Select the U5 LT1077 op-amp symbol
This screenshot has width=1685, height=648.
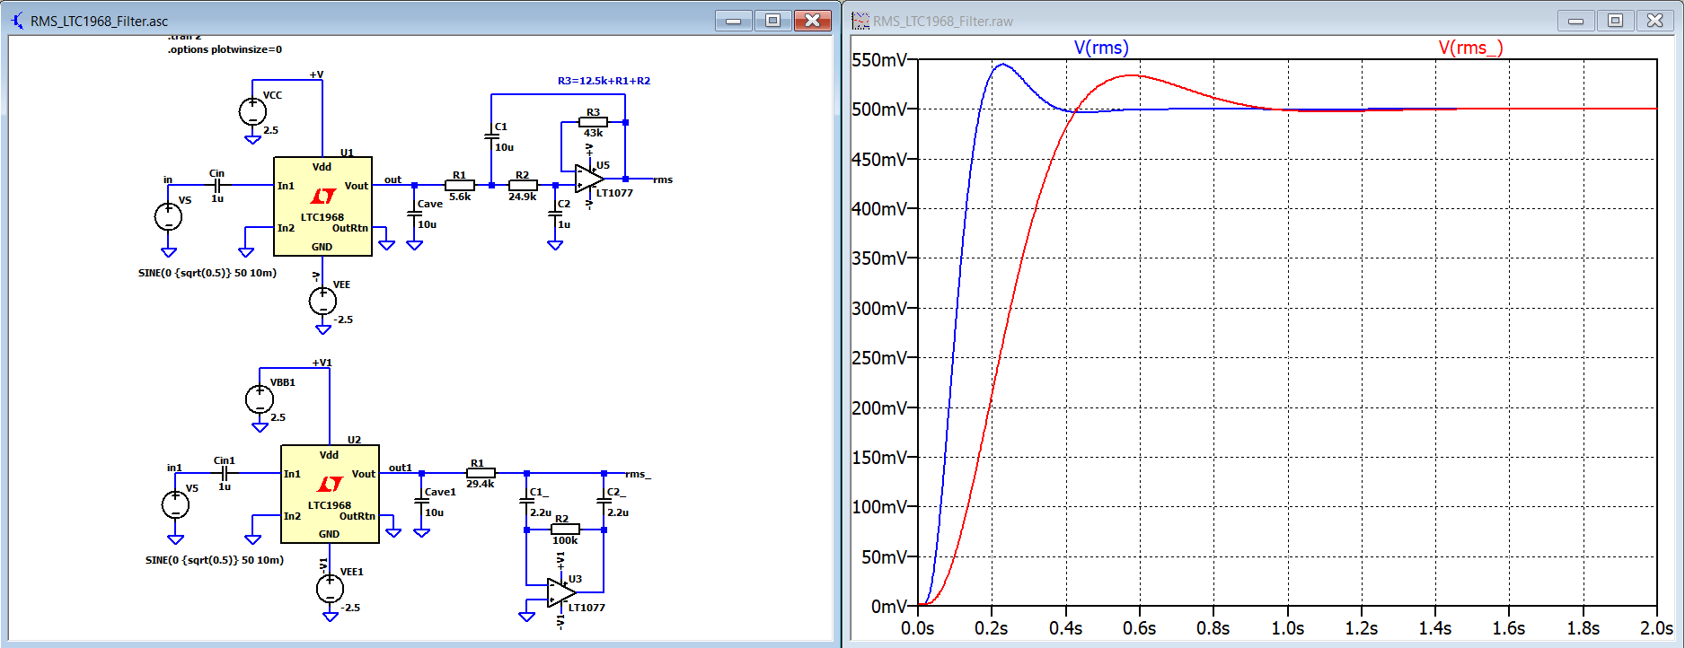[x=589, y=179]
